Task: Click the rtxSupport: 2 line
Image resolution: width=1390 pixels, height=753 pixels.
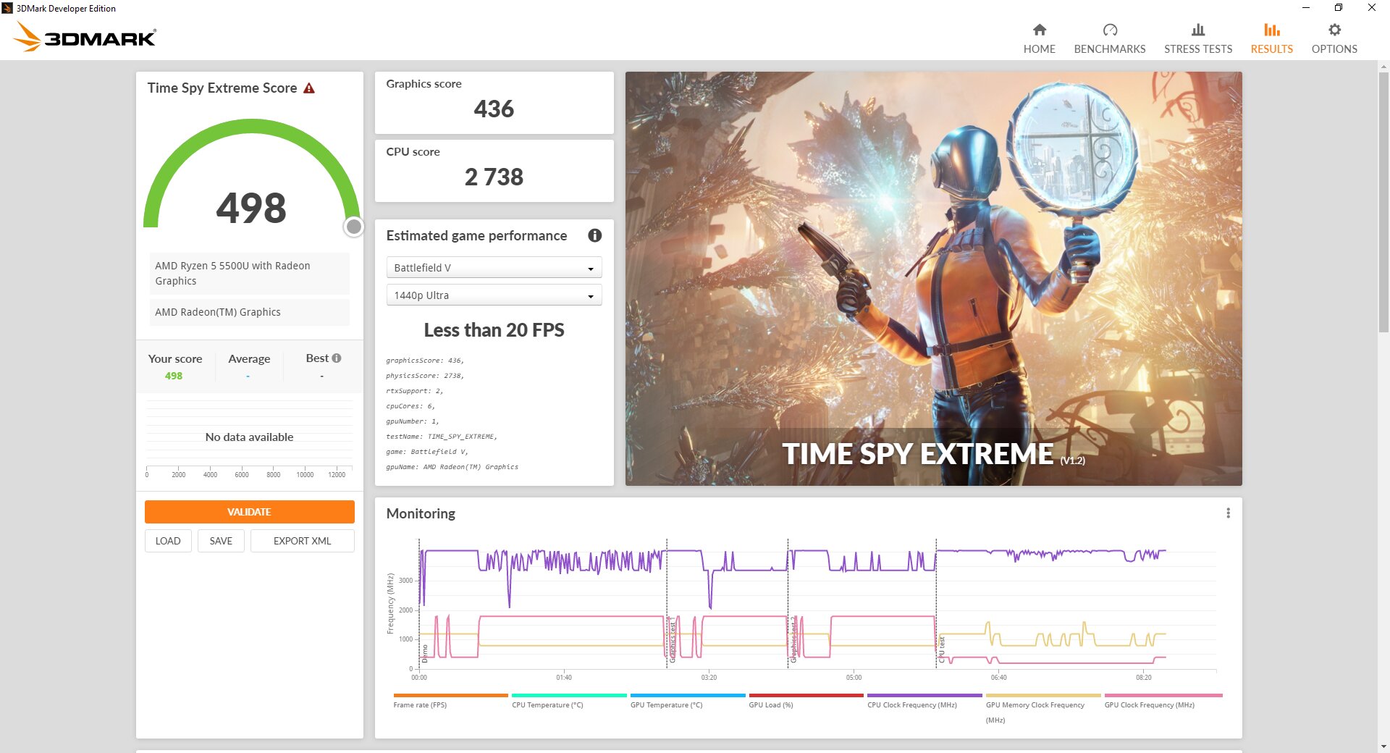Action: pyautogui.click(x=414, y=391)
